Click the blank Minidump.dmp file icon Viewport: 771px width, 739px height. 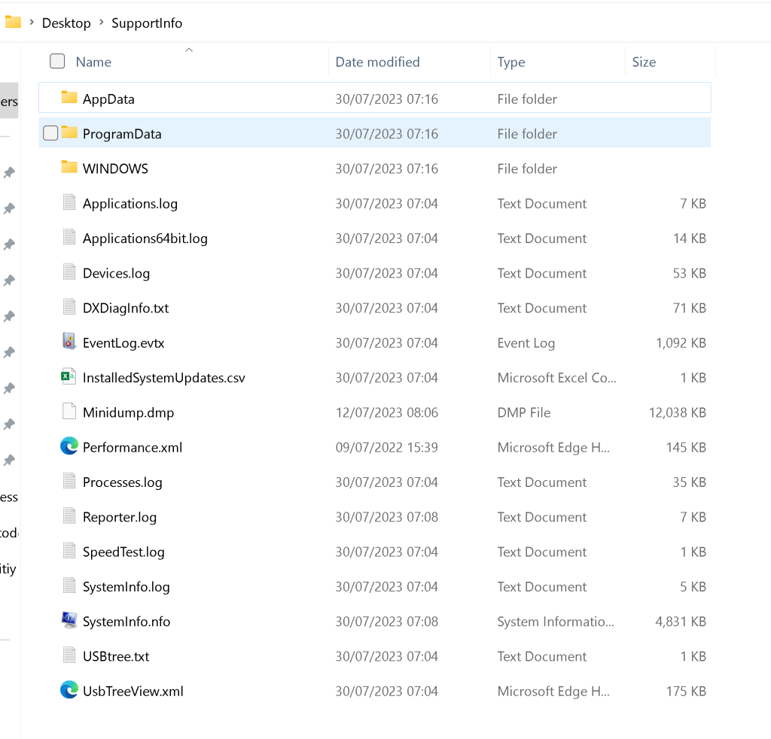[x=69, y=411]
